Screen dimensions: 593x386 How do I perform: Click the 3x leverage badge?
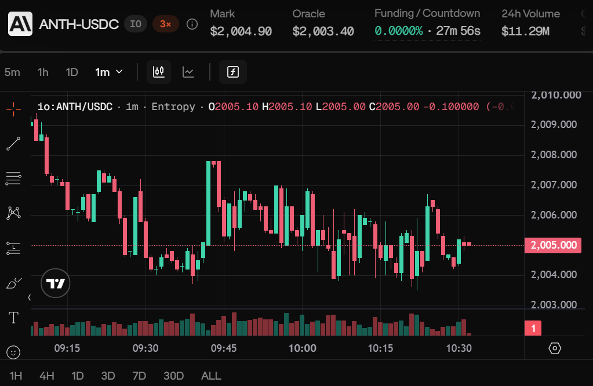pos(165,24)
